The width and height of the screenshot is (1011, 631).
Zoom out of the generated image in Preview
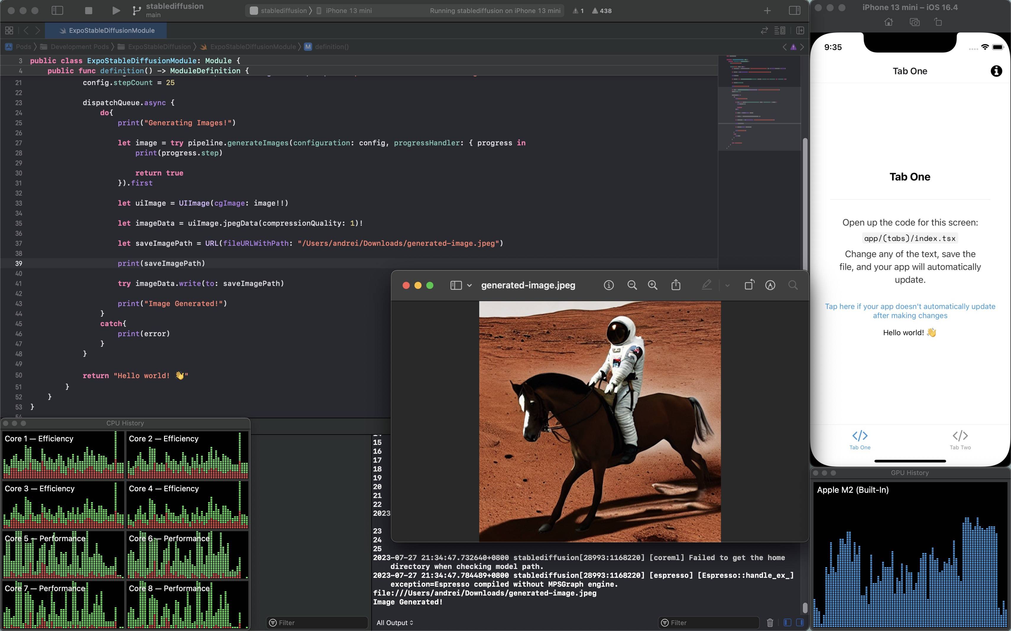coord(632,285)
